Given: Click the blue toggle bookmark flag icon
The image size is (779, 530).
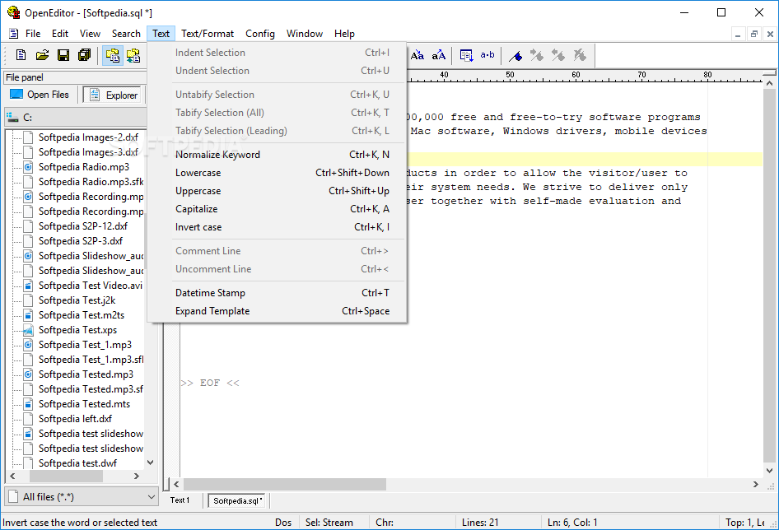Looking at the screenshot, I should (515, 55).
